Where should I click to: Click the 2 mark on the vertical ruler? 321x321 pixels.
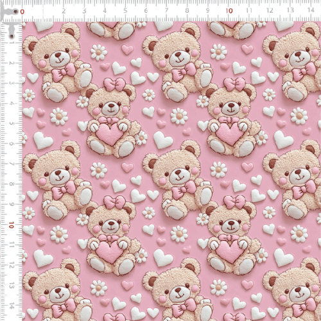12,63
